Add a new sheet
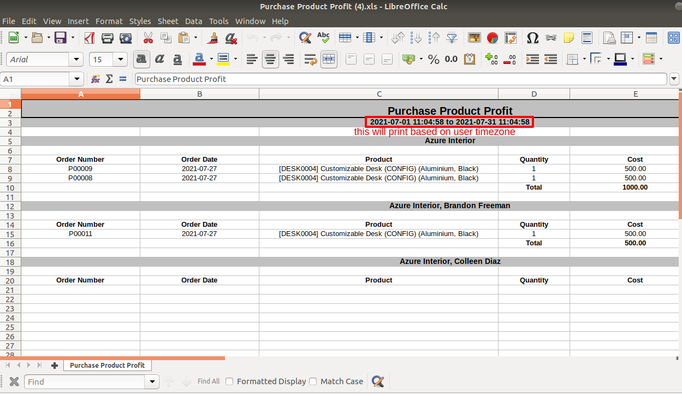Image resolution: width=682 pixels, height=394 pixels. (x=55, y=365)
